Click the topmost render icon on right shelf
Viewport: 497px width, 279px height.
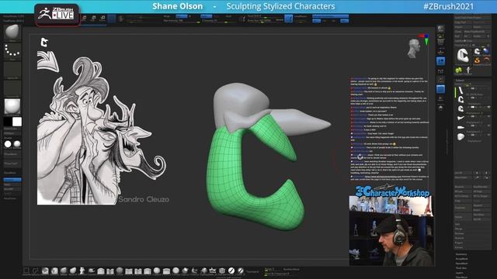(440, 29)
